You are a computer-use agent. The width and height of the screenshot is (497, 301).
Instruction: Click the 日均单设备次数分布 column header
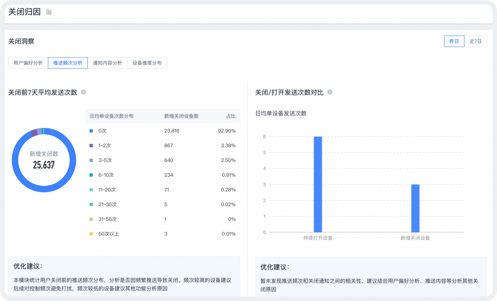pyautogui.click(x=111, y=116)
